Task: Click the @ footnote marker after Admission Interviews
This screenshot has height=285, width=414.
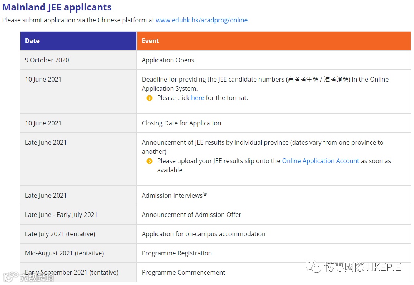Action: pyautogui.click(x=205, y=194)
